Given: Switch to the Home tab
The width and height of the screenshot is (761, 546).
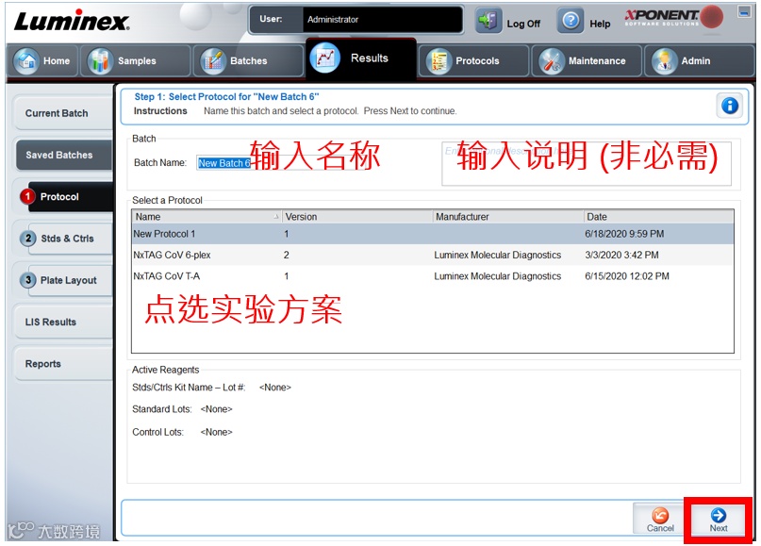Looking at the screenshot, I should 42,60.
